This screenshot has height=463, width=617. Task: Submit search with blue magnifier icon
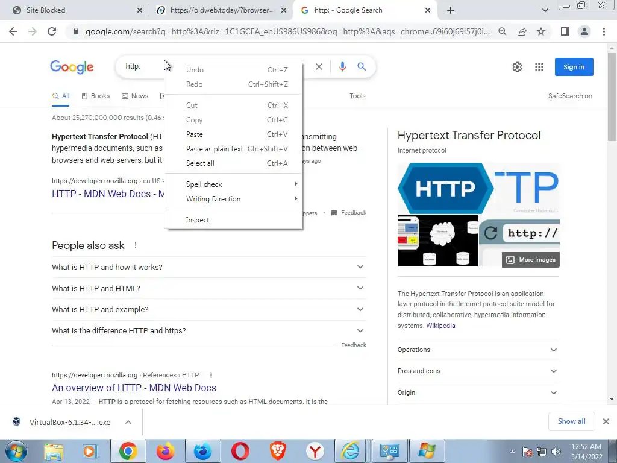(362, 66)
